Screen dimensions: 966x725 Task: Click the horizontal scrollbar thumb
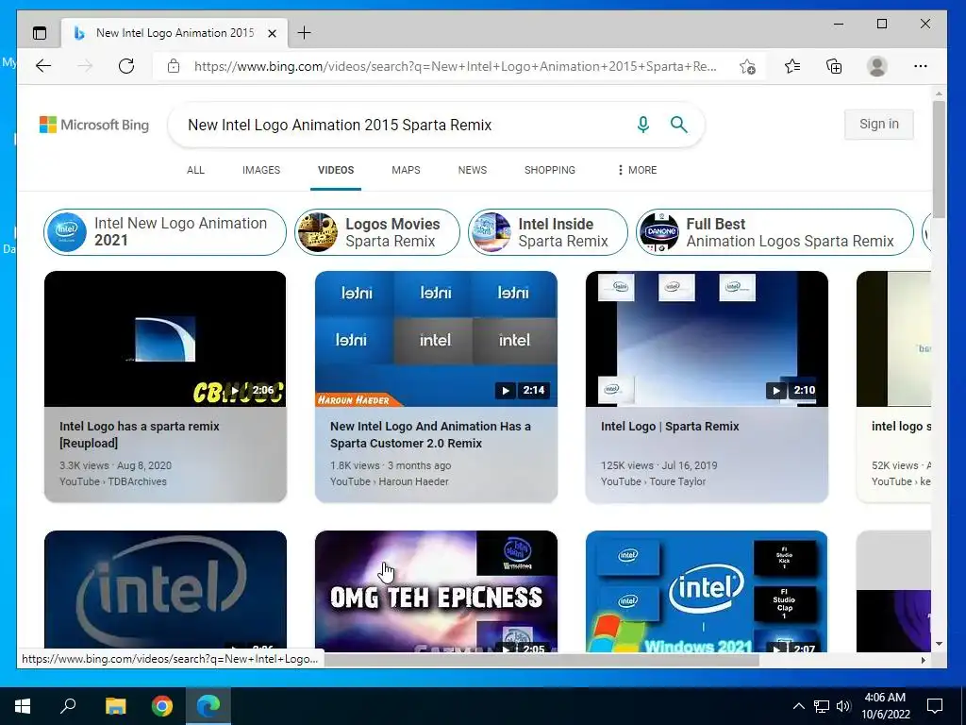[x=541, y=660]
